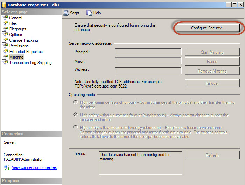Select High safety with automatic failover
This screenshot has height=185, width=245.
[x=76, y=127]
